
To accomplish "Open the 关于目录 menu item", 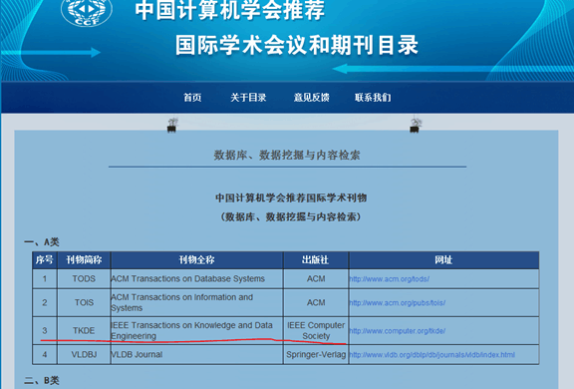I will 248,98.
